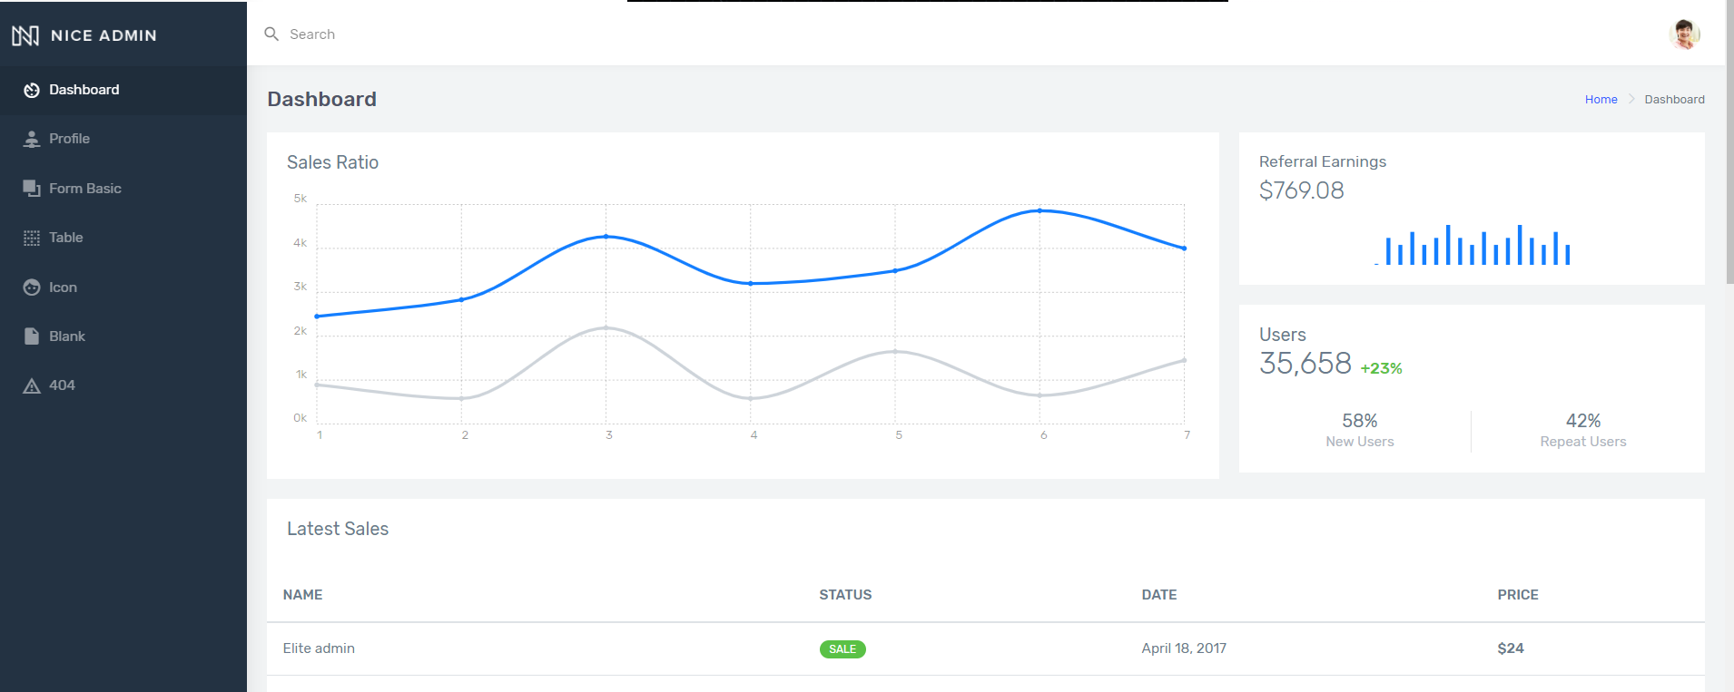The height and width of the screenshot is (692, 1734).
Task: Go to the Table menu item
Action: 66,238
